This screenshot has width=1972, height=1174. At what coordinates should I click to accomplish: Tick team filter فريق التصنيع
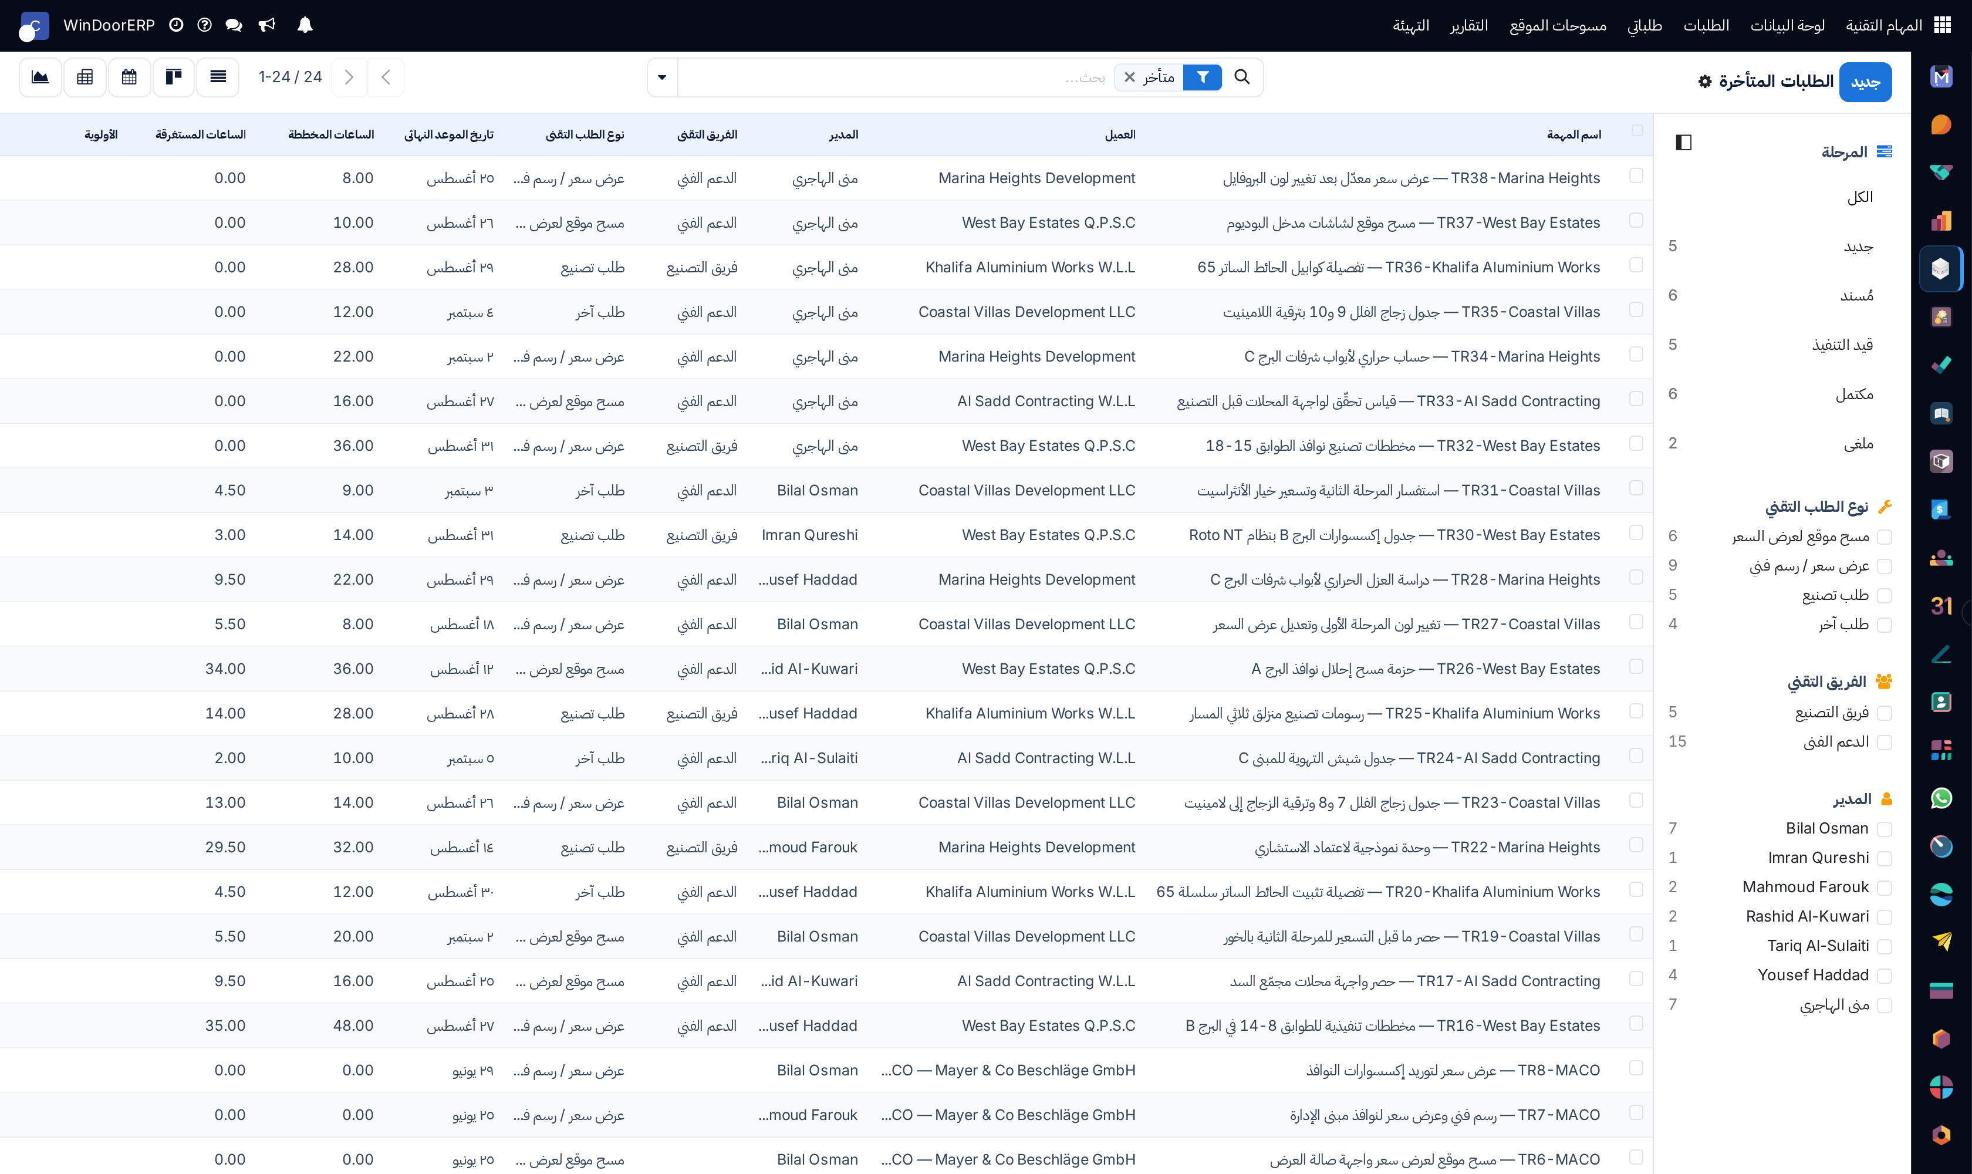1884,714
